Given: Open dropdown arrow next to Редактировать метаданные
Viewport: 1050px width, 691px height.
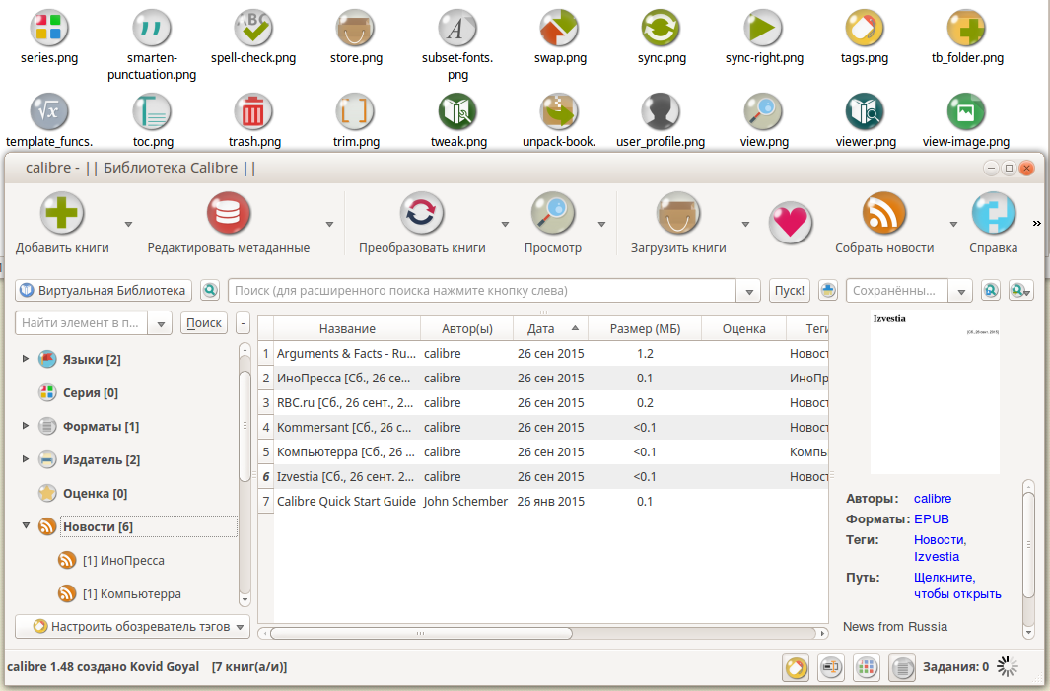Looking at the screenshot, I should click(x=329, y=225).
